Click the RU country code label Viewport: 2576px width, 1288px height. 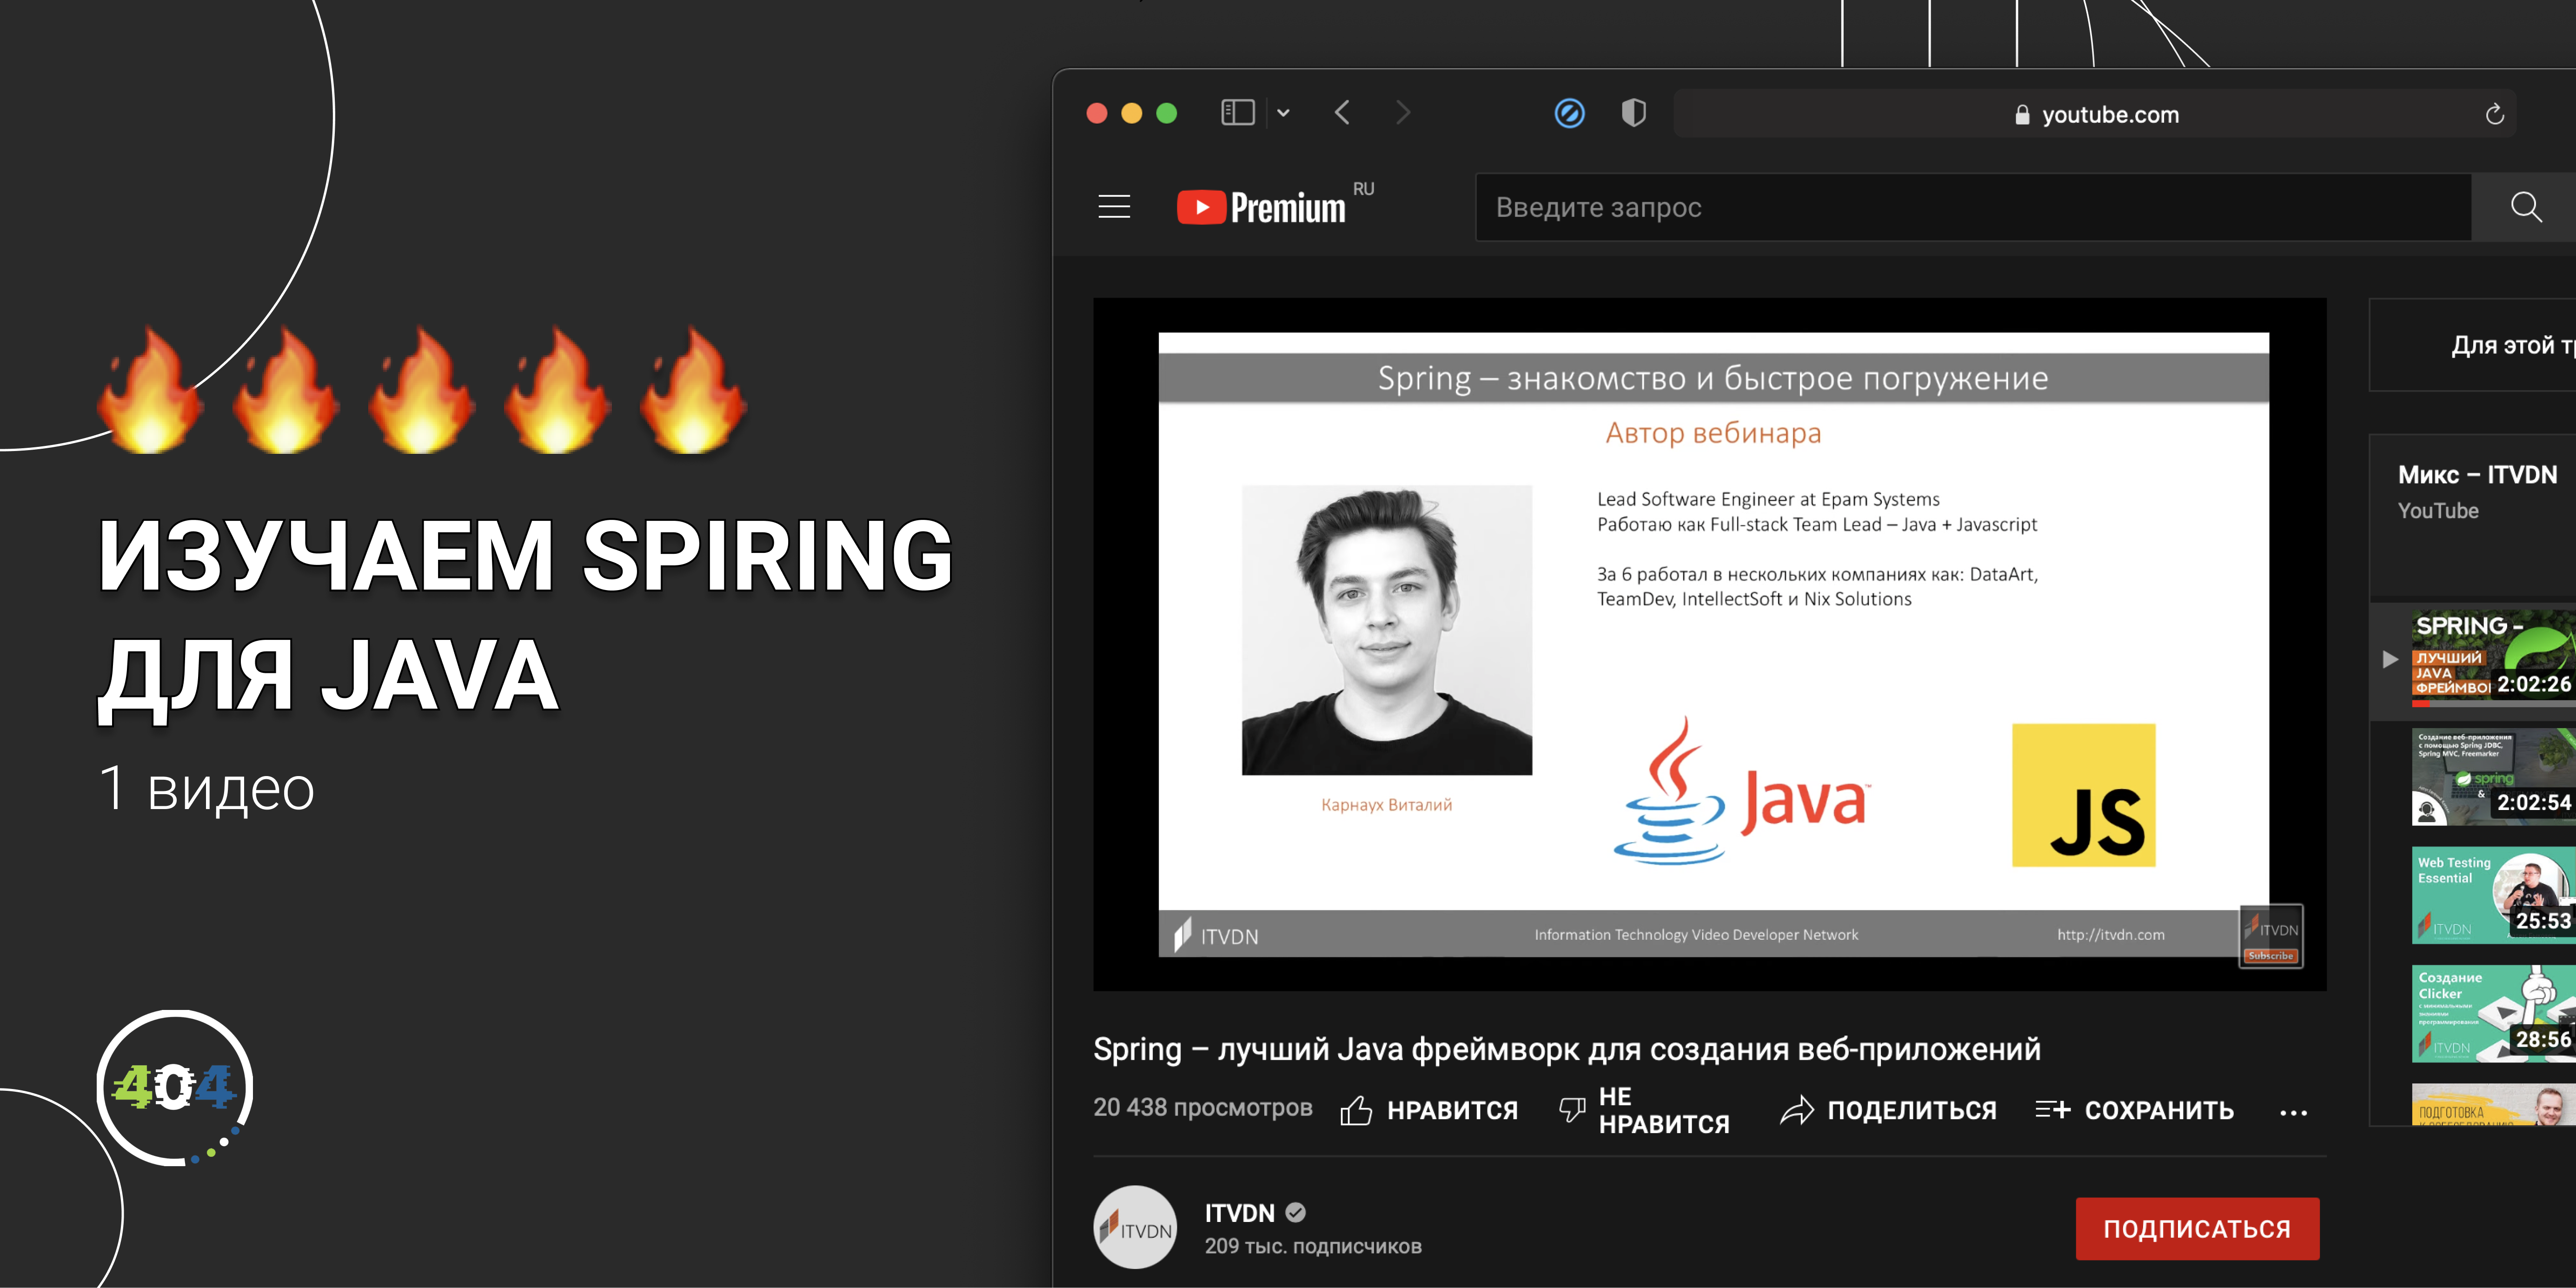coord(1364,189)
